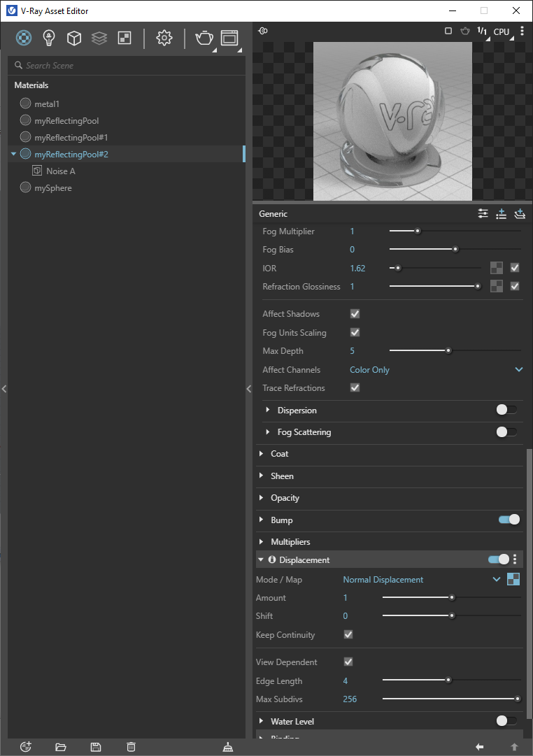Change preview 1/1 resolution ratio
533x756 pixels.
[x=482, y=31]
